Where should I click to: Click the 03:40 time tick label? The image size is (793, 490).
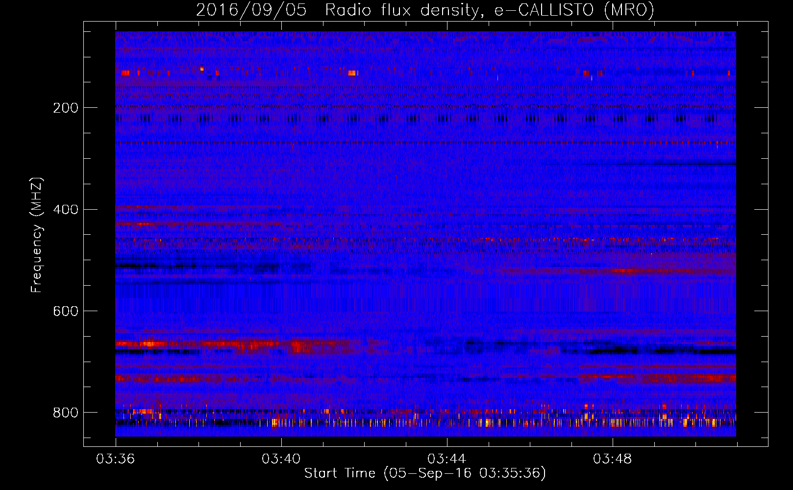point(281,459)
